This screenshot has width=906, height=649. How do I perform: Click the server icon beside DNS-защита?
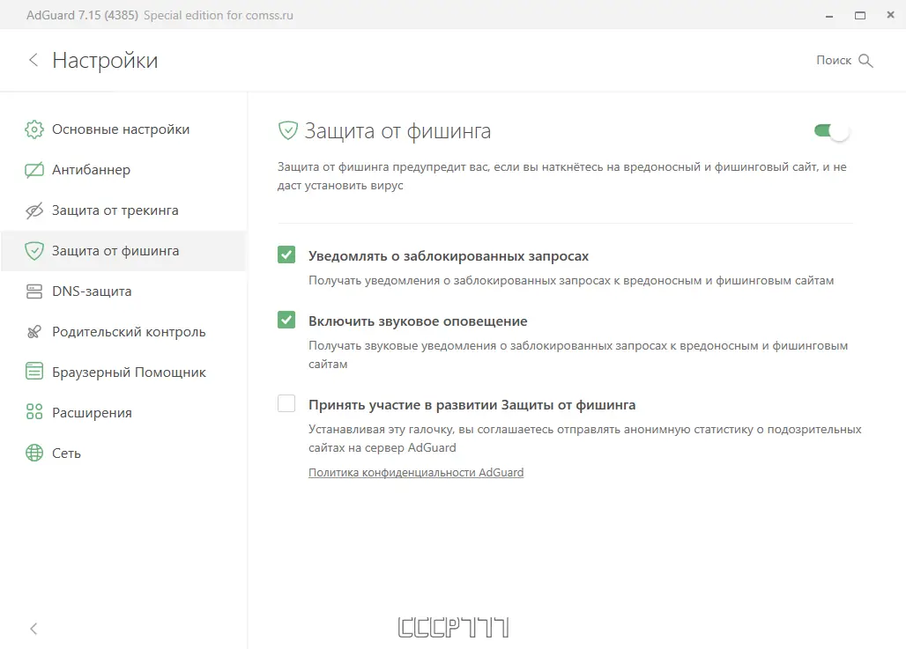pyautogui.click(x=34, y=291)
